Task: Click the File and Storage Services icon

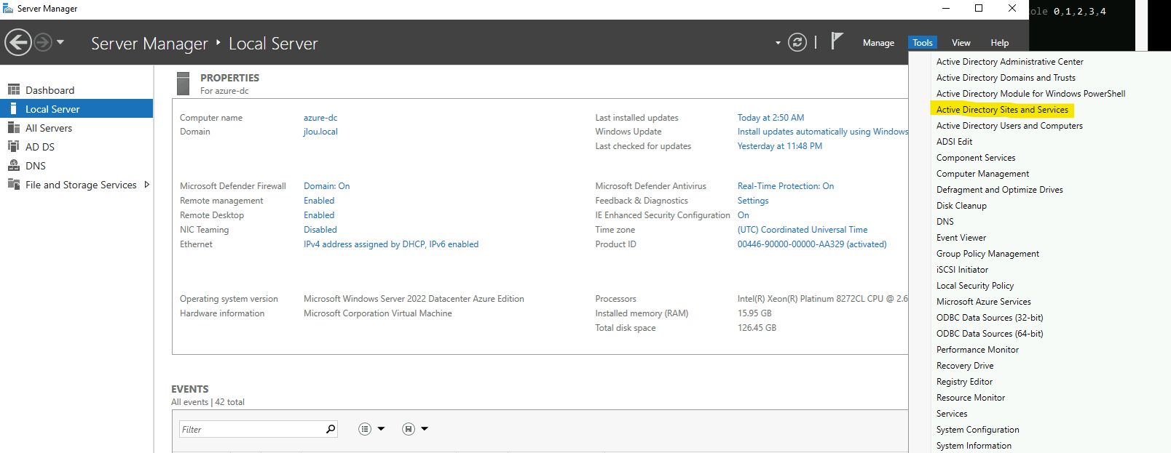Action: pos(14,184)
